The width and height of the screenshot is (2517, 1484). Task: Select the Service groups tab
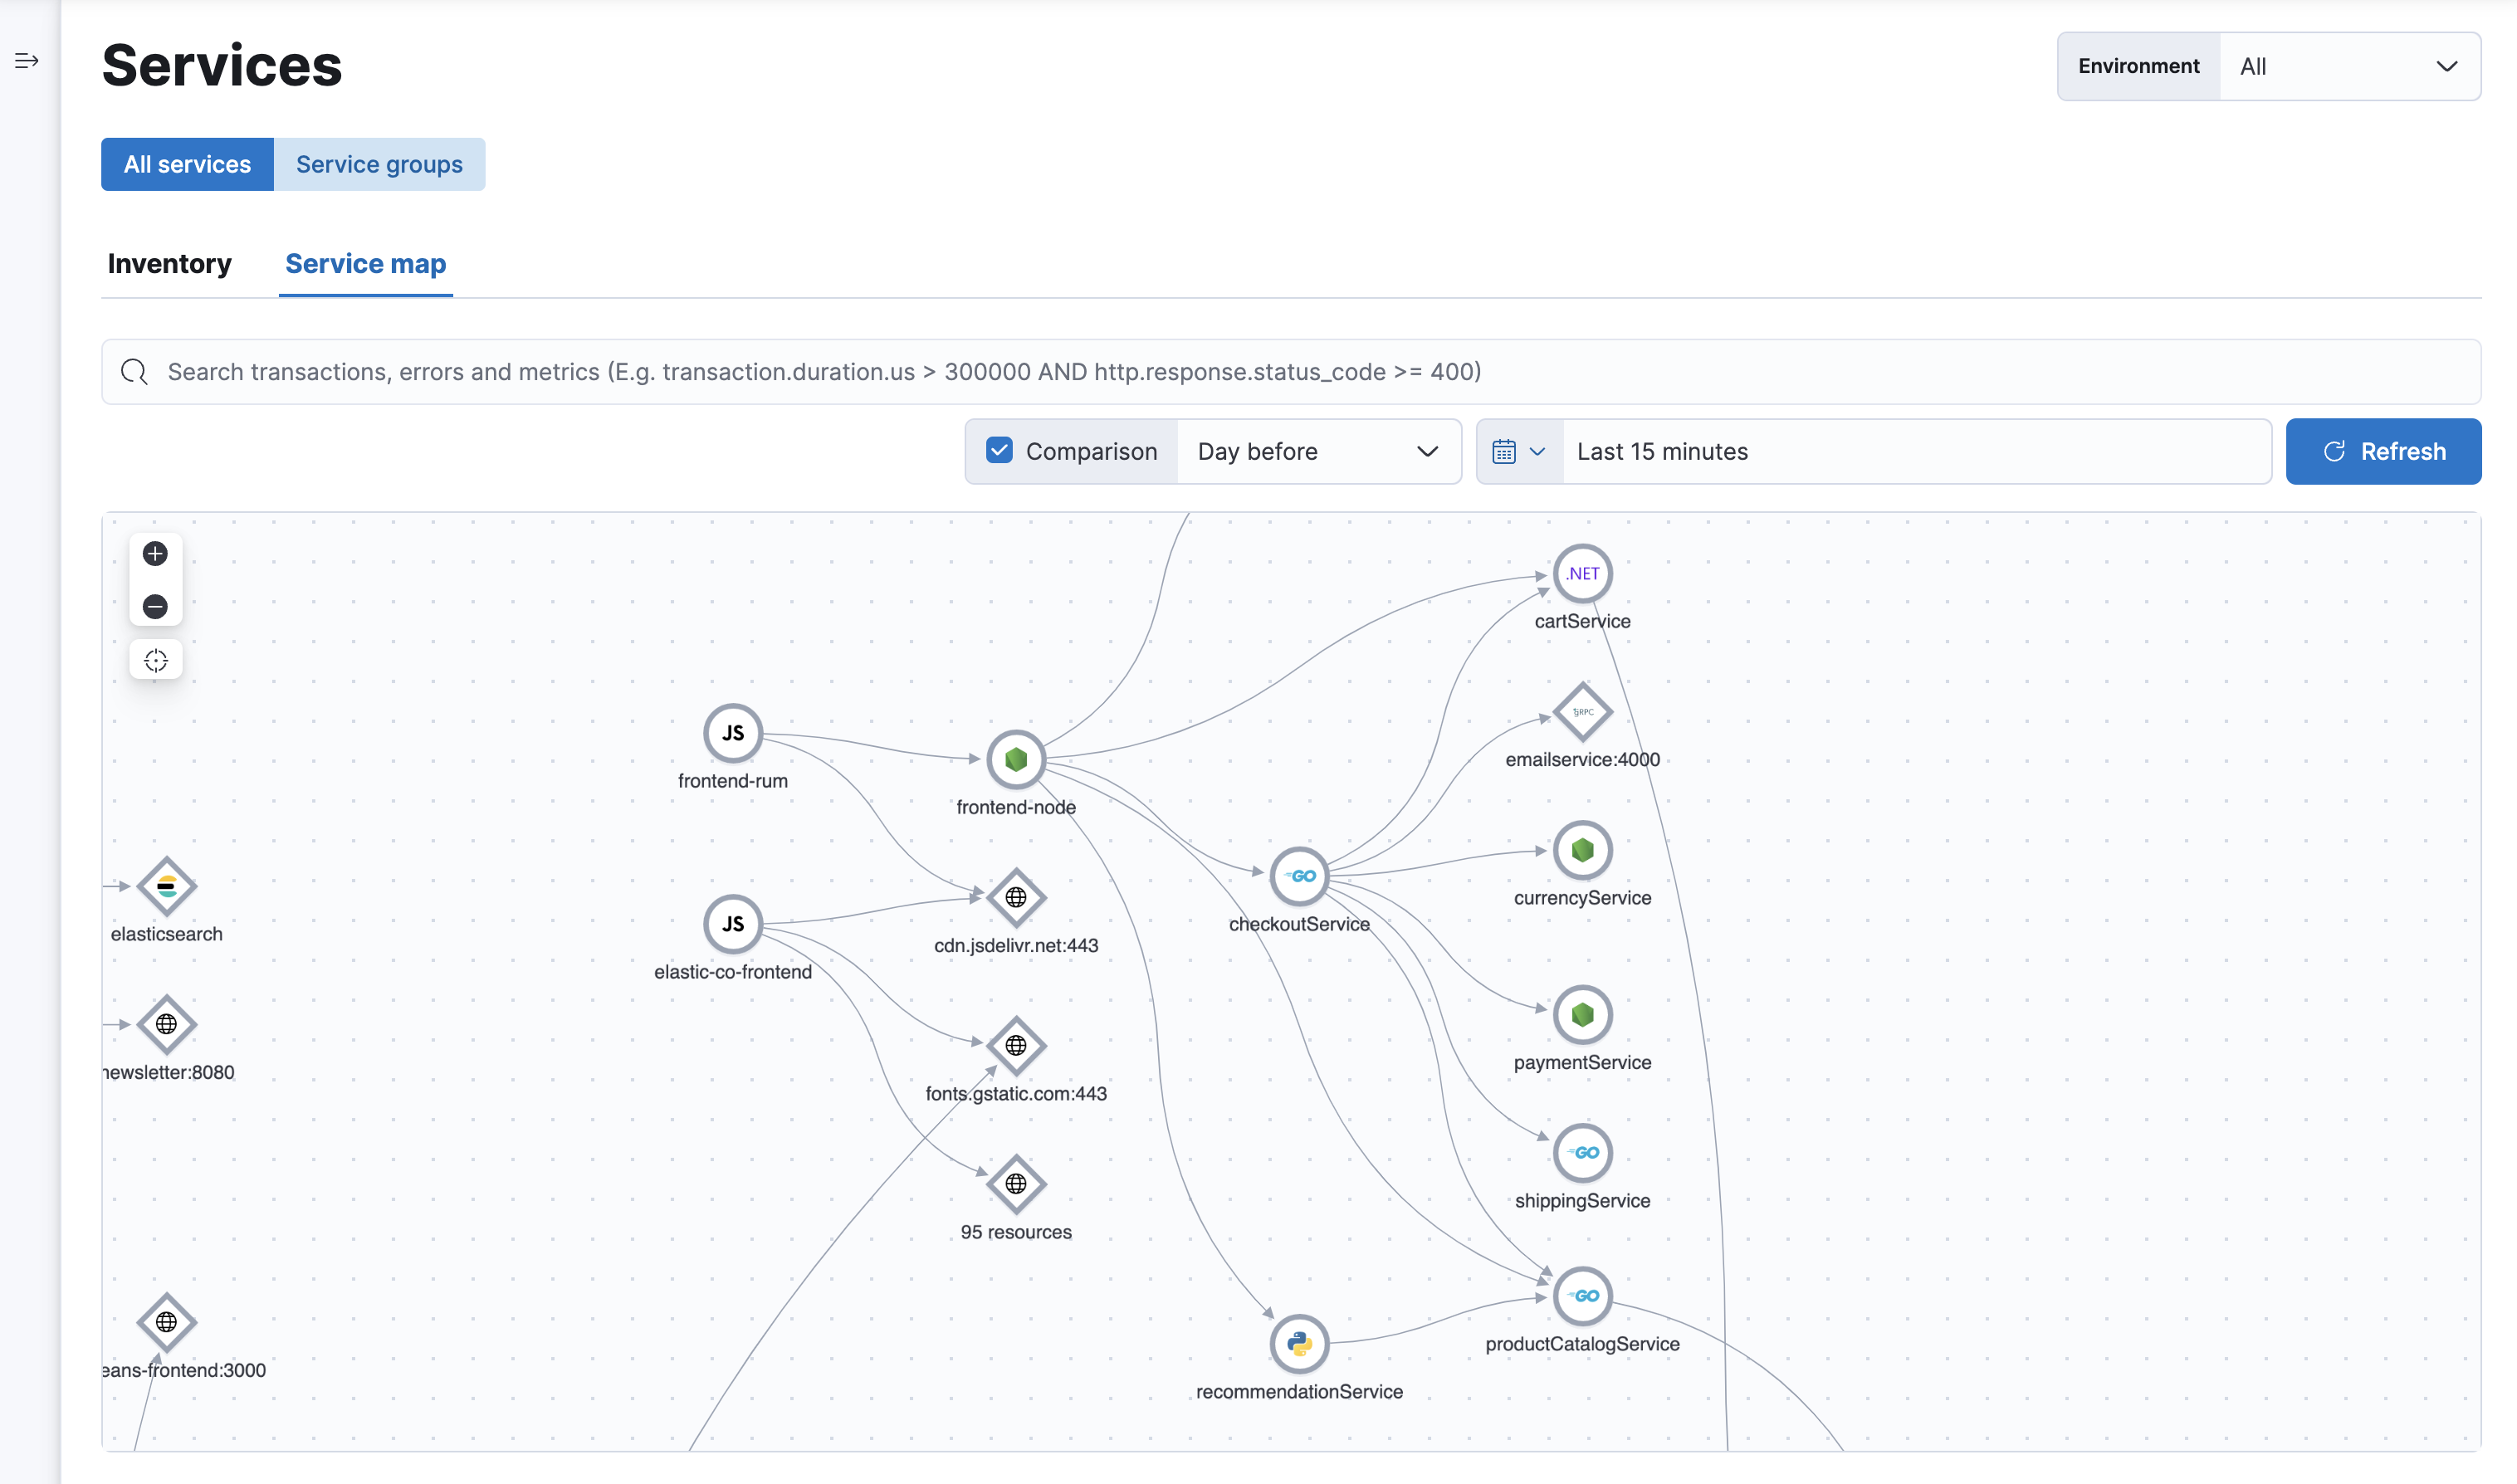pyautogui.click(x=379, y=163)
